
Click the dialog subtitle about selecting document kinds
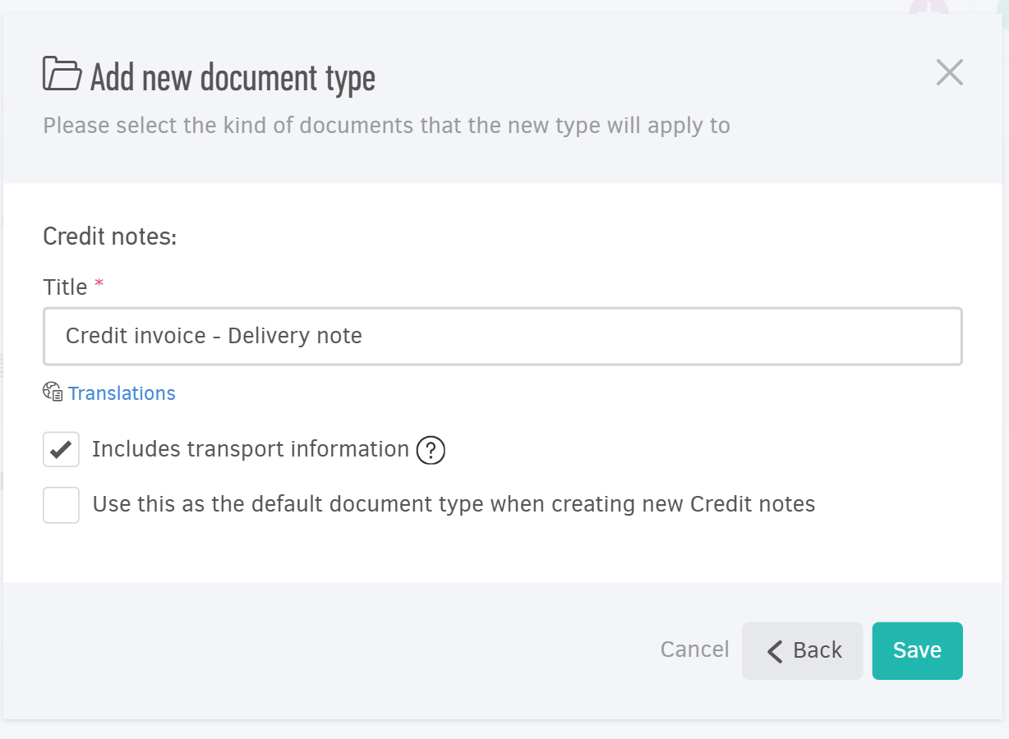click(386, 125)
